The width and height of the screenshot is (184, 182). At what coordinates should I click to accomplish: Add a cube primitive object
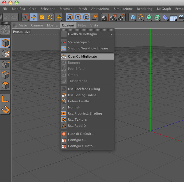click(x=133, y=17)
